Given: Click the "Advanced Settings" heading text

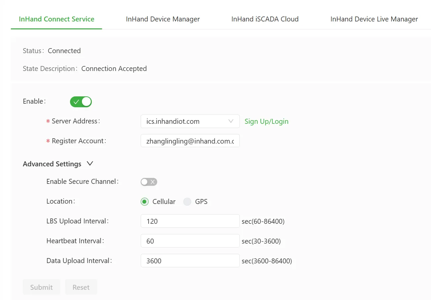Looking at the screenshot, I should point(52,164).
